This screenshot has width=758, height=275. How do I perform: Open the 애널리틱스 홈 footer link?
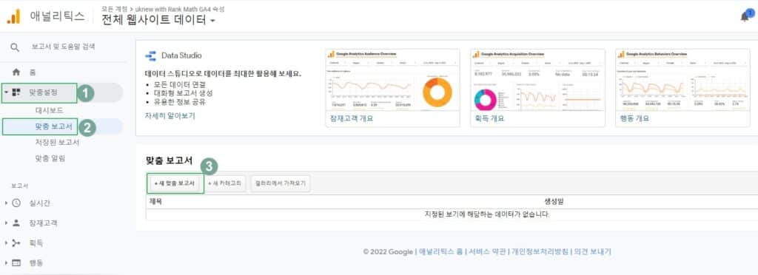point(440,252)
